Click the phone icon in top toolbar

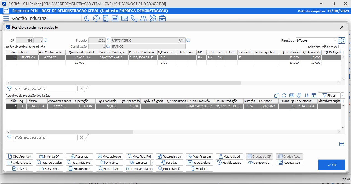point(134,19)
